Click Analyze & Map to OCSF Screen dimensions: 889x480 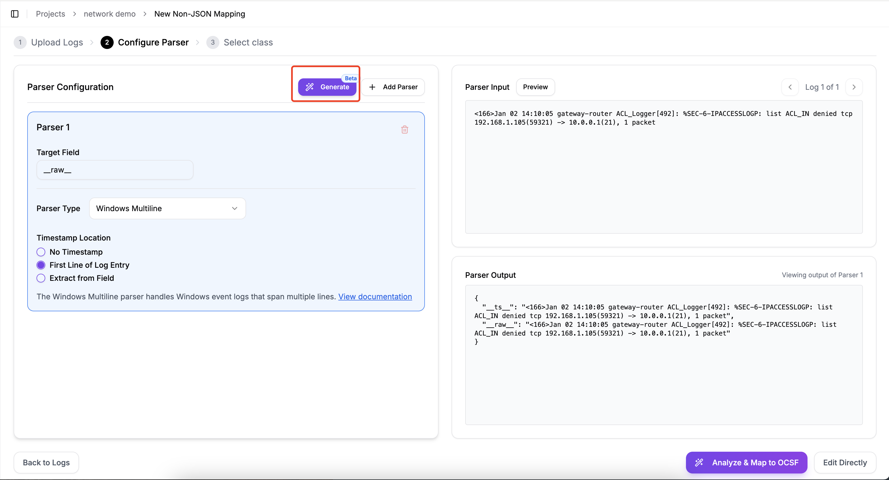[746, 462]
